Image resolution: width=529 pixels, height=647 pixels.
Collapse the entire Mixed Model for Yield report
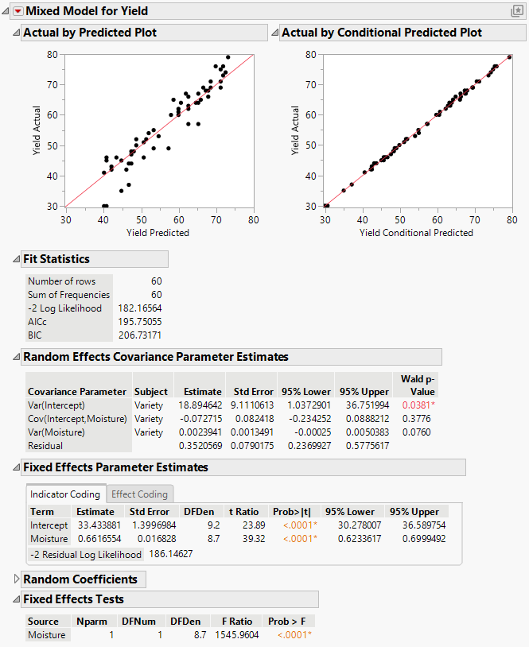6,11
